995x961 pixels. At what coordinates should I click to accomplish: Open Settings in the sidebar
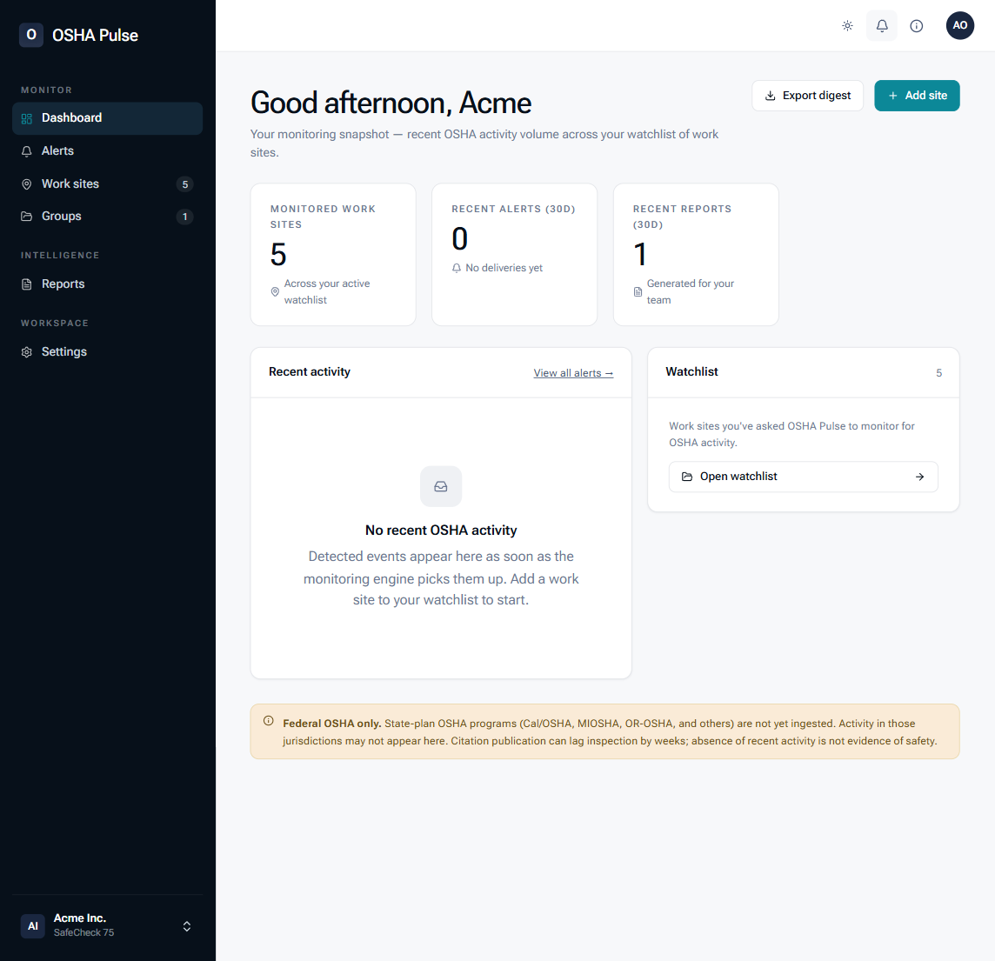[107, 352]
